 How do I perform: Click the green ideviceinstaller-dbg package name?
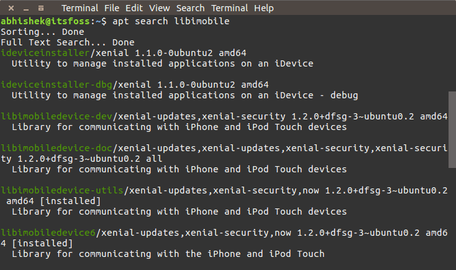[50, 85]
